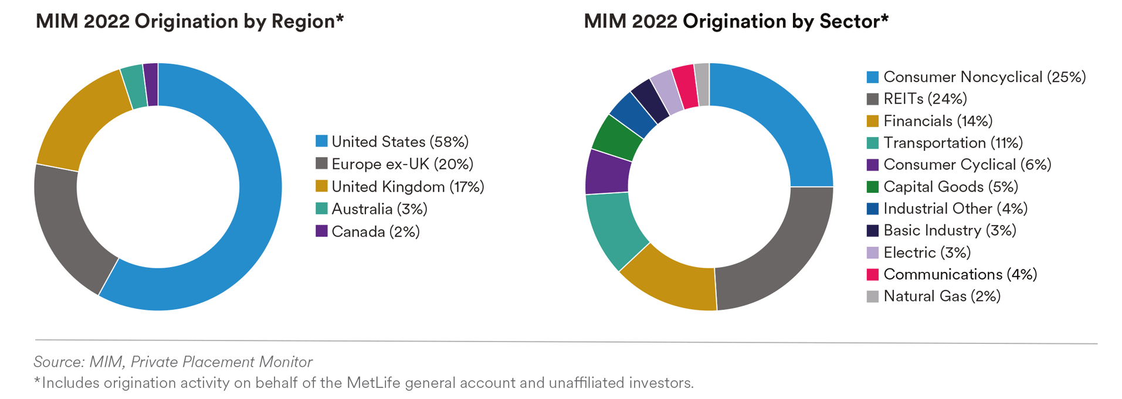Click the Transportation (11%) legend label
This screenshot has width=1122, height=399.
coord(953,143)
